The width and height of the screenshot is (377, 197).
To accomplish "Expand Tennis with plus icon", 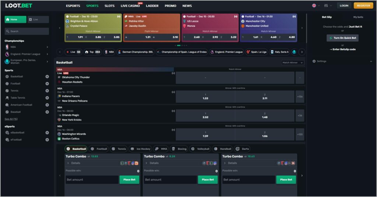I will pyautogui.click(x=47, y=91).
